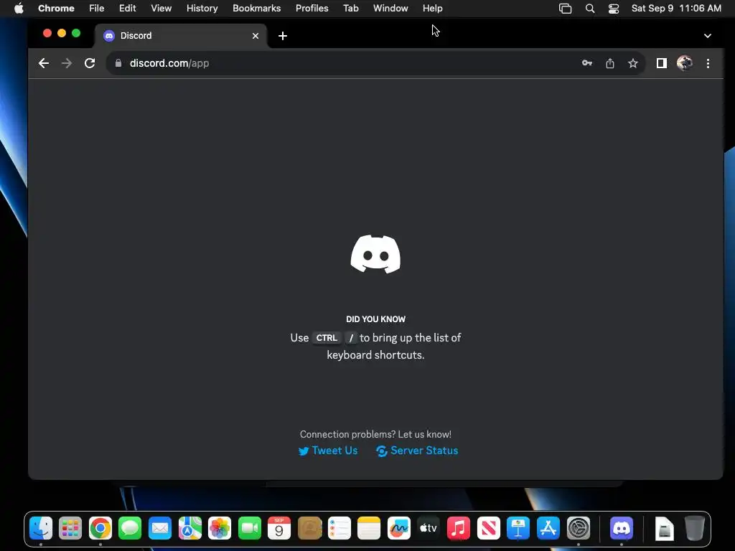Bookmark this tab with the star
The height and width of the screenshot is (551, 735).
[x=633, y=63]
